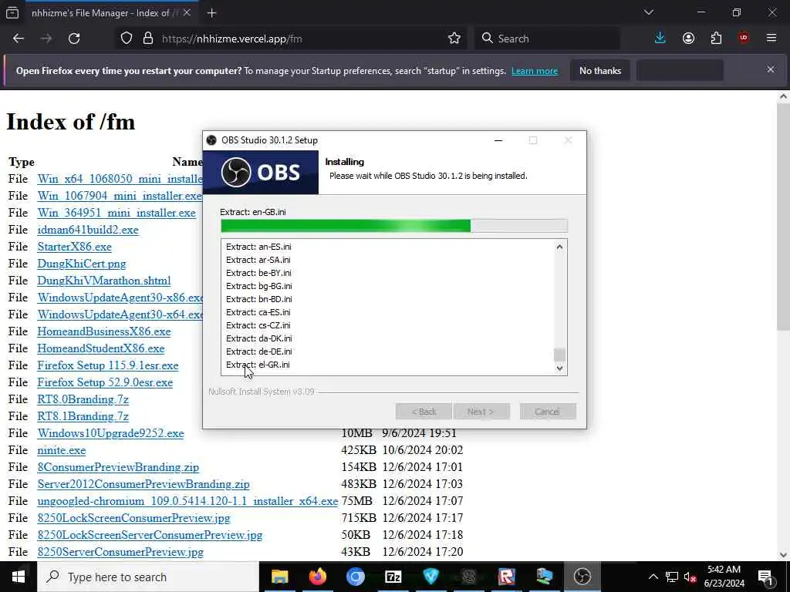
Task: Select the address bar URL
Action: (x=231, y=39)
